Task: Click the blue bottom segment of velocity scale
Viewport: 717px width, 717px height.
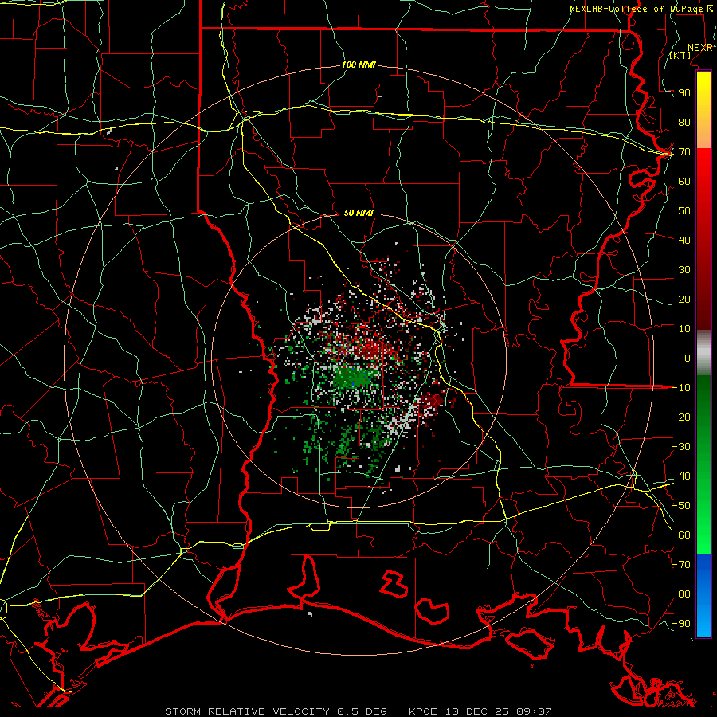Action: [703, 596]
